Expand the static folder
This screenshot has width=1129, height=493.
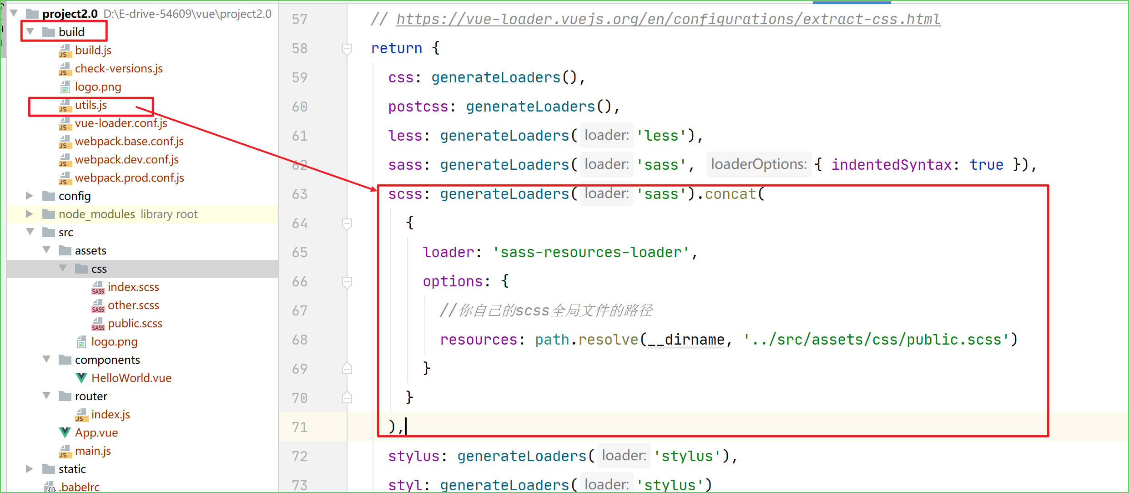(x=30, y=469)
